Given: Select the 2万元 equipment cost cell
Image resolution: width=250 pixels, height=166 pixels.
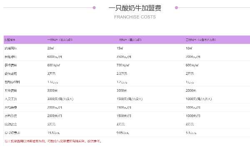Looking at the screenshot, I should (190, 73).
